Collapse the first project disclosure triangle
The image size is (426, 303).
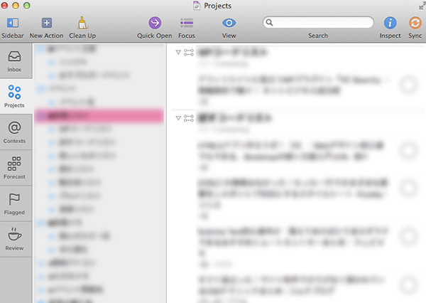[178, 52]
